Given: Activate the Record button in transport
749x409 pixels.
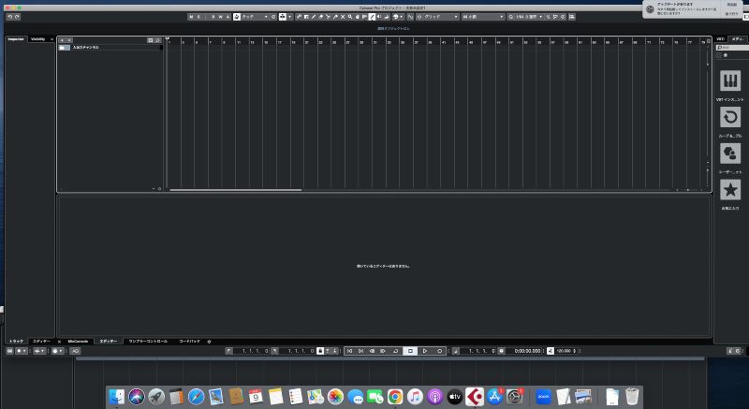Looking at the screenshot, I should (x=440, y=351).
